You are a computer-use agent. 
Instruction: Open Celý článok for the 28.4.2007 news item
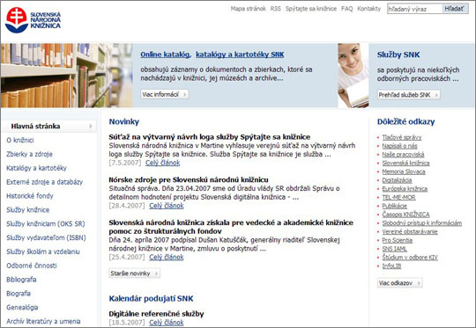[x=167, y=206]
